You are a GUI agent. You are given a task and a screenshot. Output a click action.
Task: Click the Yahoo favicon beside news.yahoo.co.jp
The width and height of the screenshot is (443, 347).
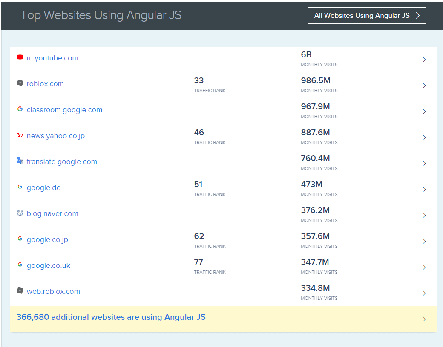pyautogui.click(x=20, y=135)
